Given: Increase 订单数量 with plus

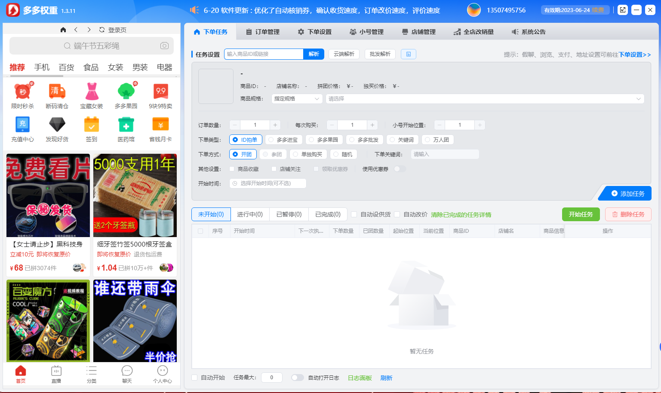Looking at the screenshot, I should 275,125.
